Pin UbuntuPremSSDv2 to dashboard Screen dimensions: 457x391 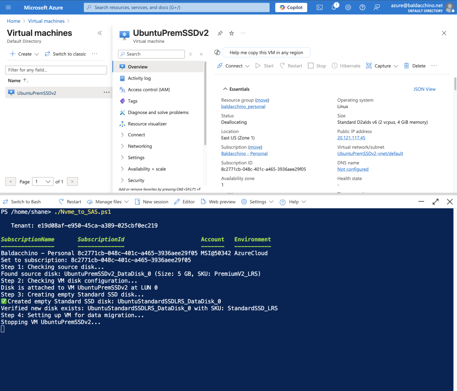[x=220, y=33]
